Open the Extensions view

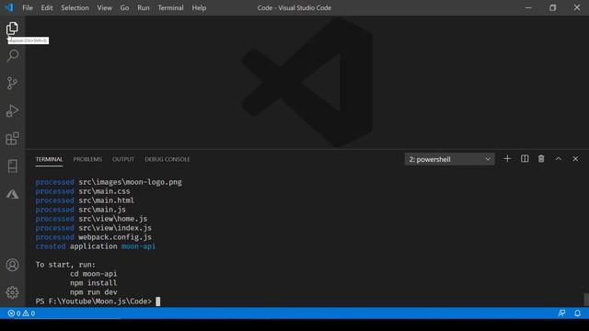pyautogui.click(x=12, y=139)
